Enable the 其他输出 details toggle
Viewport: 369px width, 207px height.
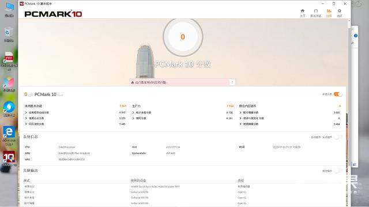[338, 171]
